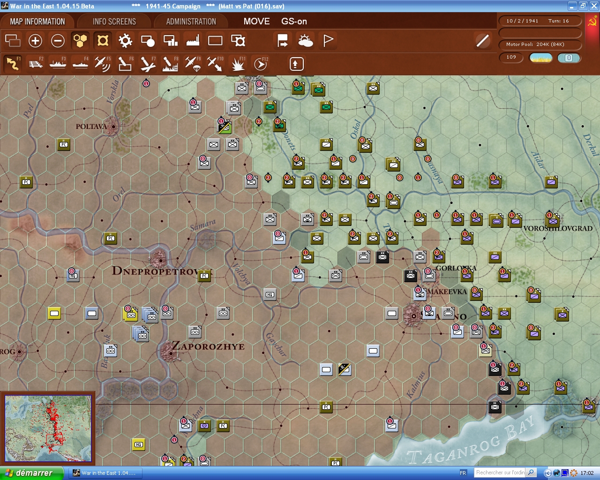This screenshot has height=480, width=600.
Task: Click the rectangle-with-circle map icon
Action: (x=148, y=41)
